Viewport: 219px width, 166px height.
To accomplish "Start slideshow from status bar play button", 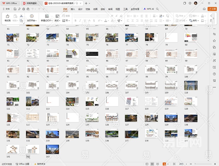I will [x=164, y=164].
